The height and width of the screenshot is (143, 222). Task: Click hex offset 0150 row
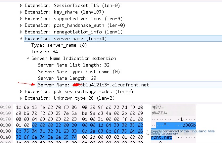click(x=5, y=108)
